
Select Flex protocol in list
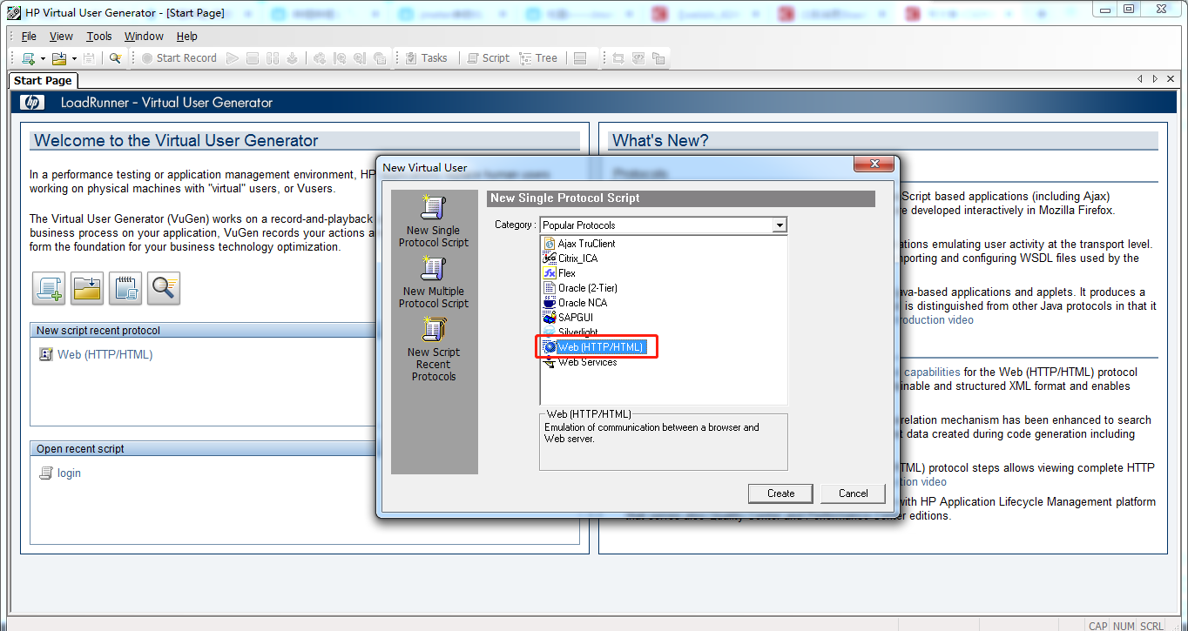tap(559, 273)
